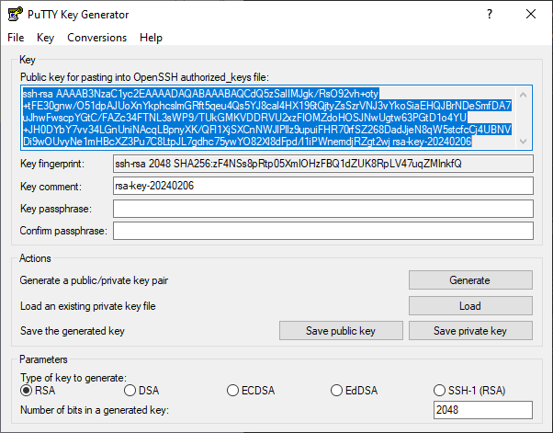Select the DSA key type

[x=141, y=391]
